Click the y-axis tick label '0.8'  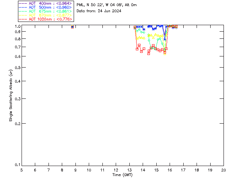click(x=18, y=39)
